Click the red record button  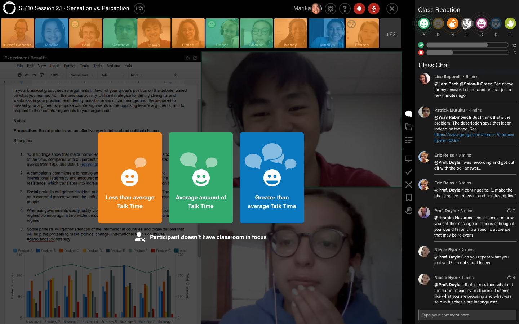359,9
